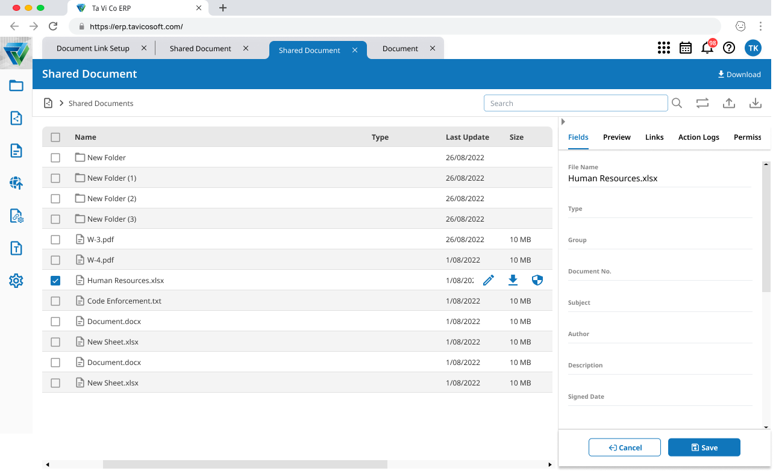
Task: Click the swap/transfer arrows toolbar icon
Action: pos(703,103)
